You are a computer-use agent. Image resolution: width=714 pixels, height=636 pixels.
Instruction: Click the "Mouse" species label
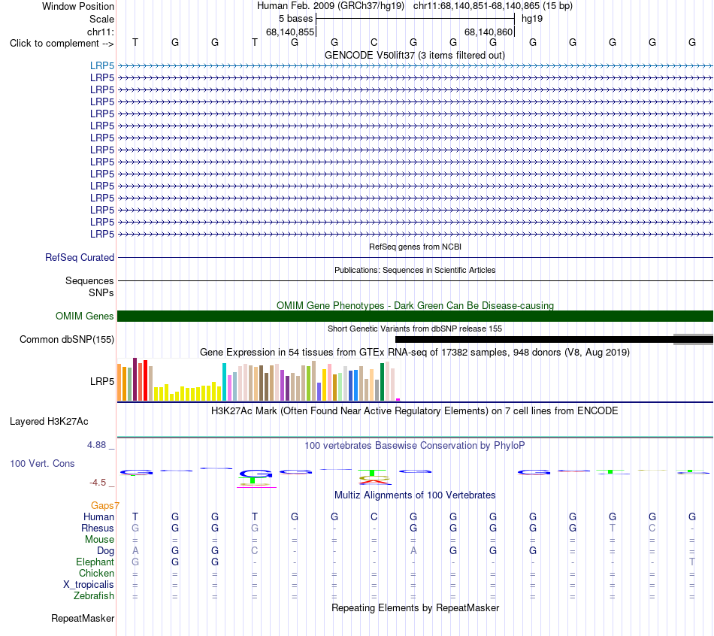[99, 540]
